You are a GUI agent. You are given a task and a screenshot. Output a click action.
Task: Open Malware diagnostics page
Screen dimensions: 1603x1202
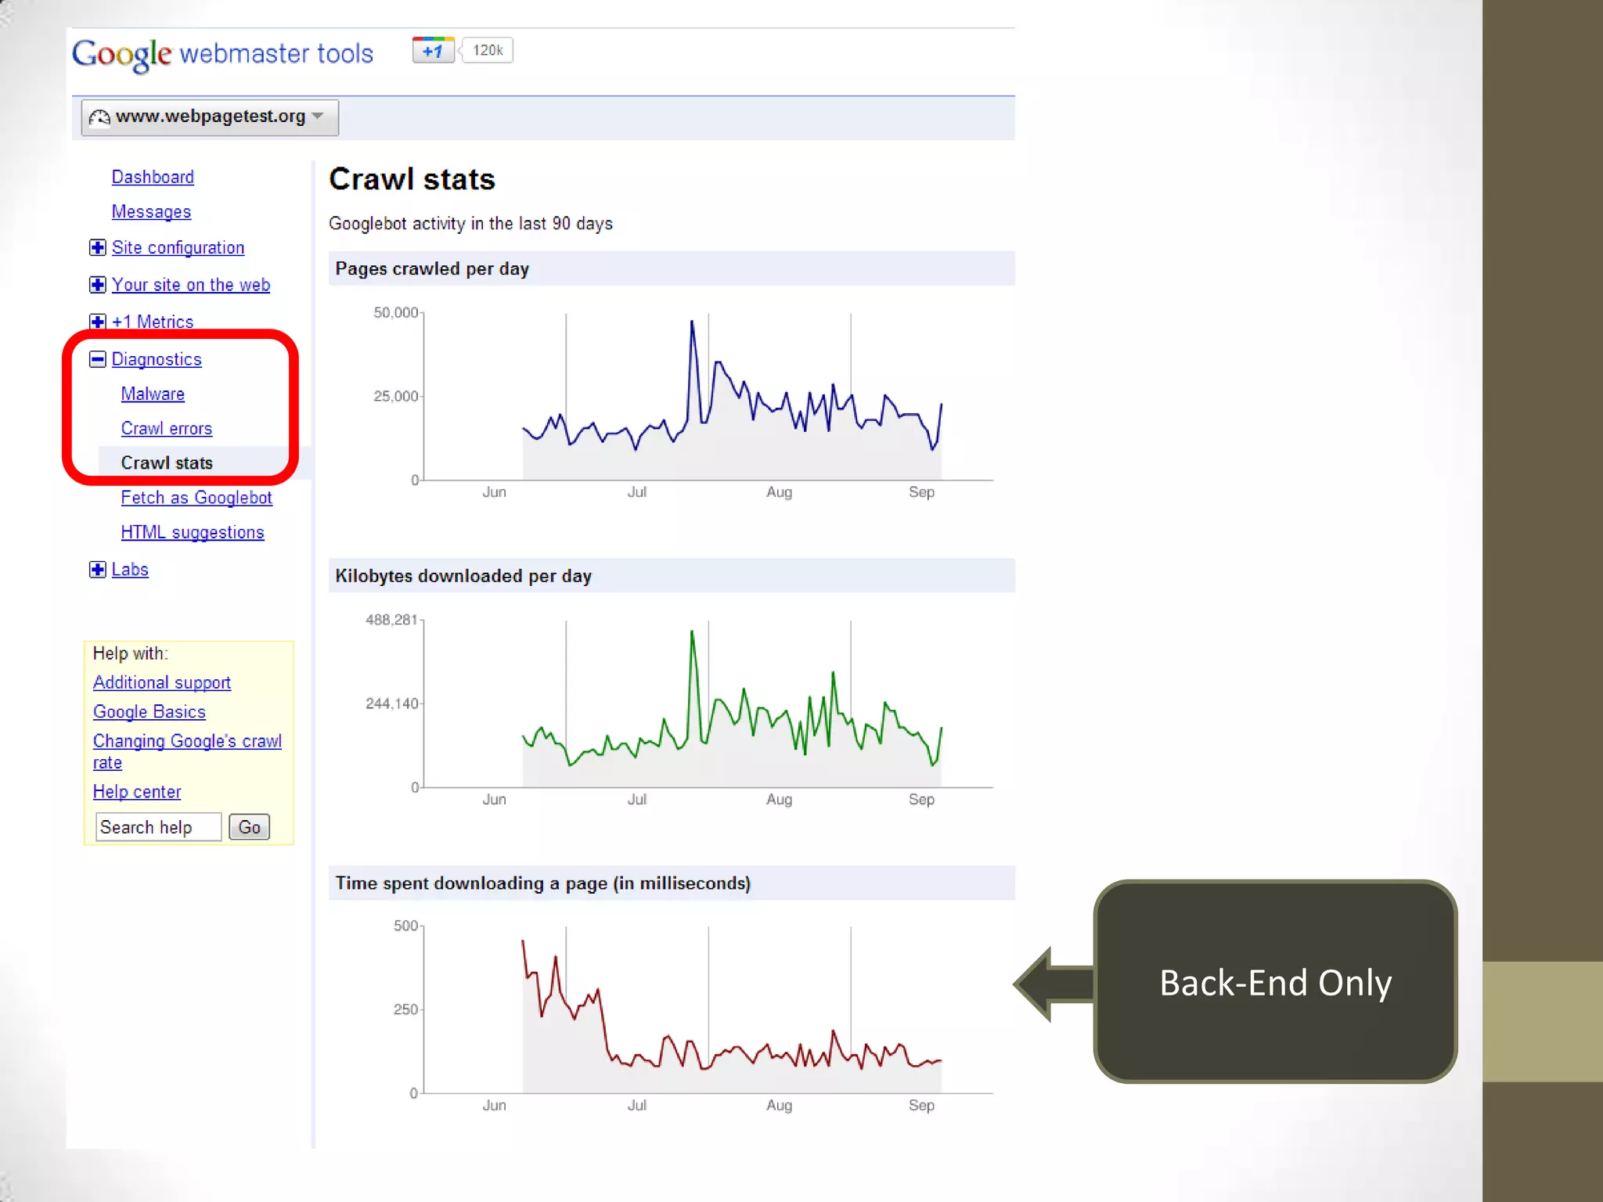pyautogui.click(x=153, y=394)
